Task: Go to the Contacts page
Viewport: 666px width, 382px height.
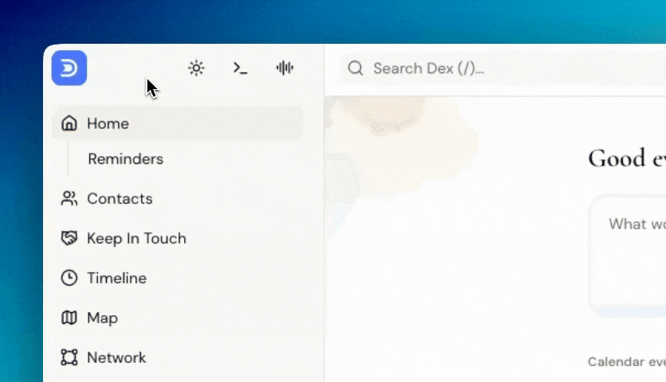Action: pyautogui.click(x=119, y=199)
